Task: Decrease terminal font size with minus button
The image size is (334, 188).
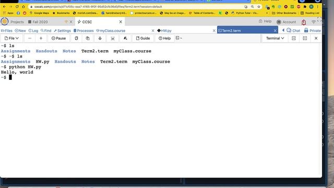Action: 30,38
